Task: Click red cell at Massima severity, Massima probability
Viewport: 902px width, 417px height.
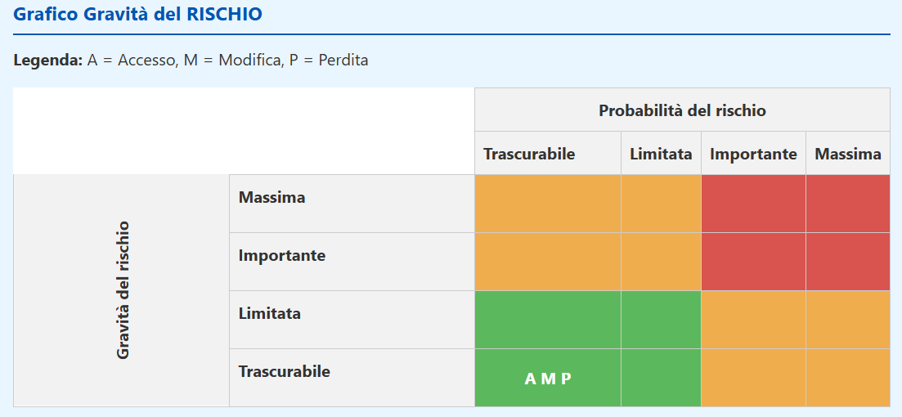Action: coord(848,204)
